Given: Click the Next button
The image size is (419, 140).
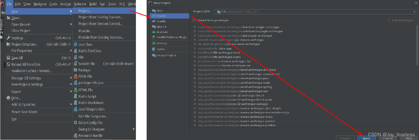Looking at the screenshot, I should pos(366,138).
